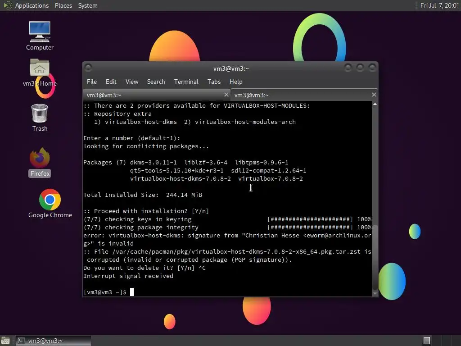The image size is (461, 346).
Task: Open the Computer desktop icon
Action: tap(40, 36)
